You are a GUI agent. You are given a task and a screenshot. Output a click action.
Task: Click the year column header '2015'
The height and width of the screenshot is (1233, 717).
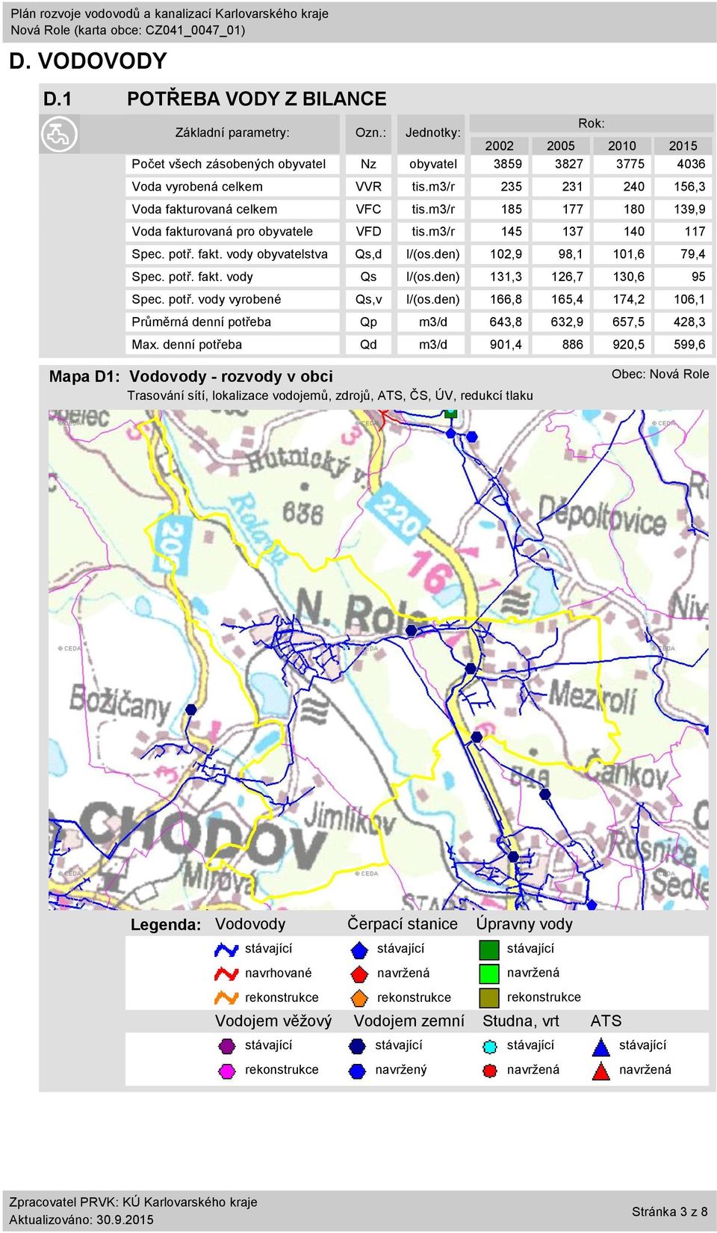683,146
